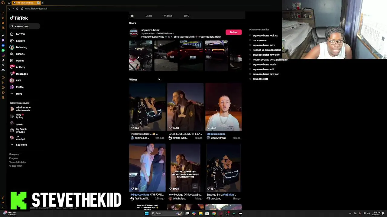
Task: Switch to the Top results tab
Action: (131, 16)
